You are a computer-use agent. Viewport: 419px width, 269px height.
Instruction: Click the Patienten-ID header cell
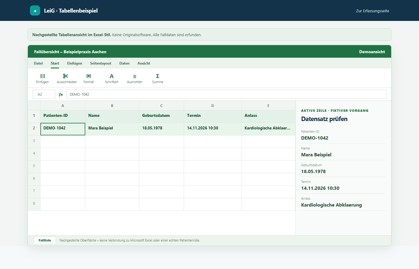click(63, 116)
